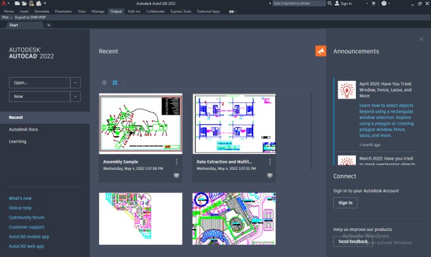Expand the Help dropdown arrow
This screenshot has width=431, height=257.
tap(389, 4)
